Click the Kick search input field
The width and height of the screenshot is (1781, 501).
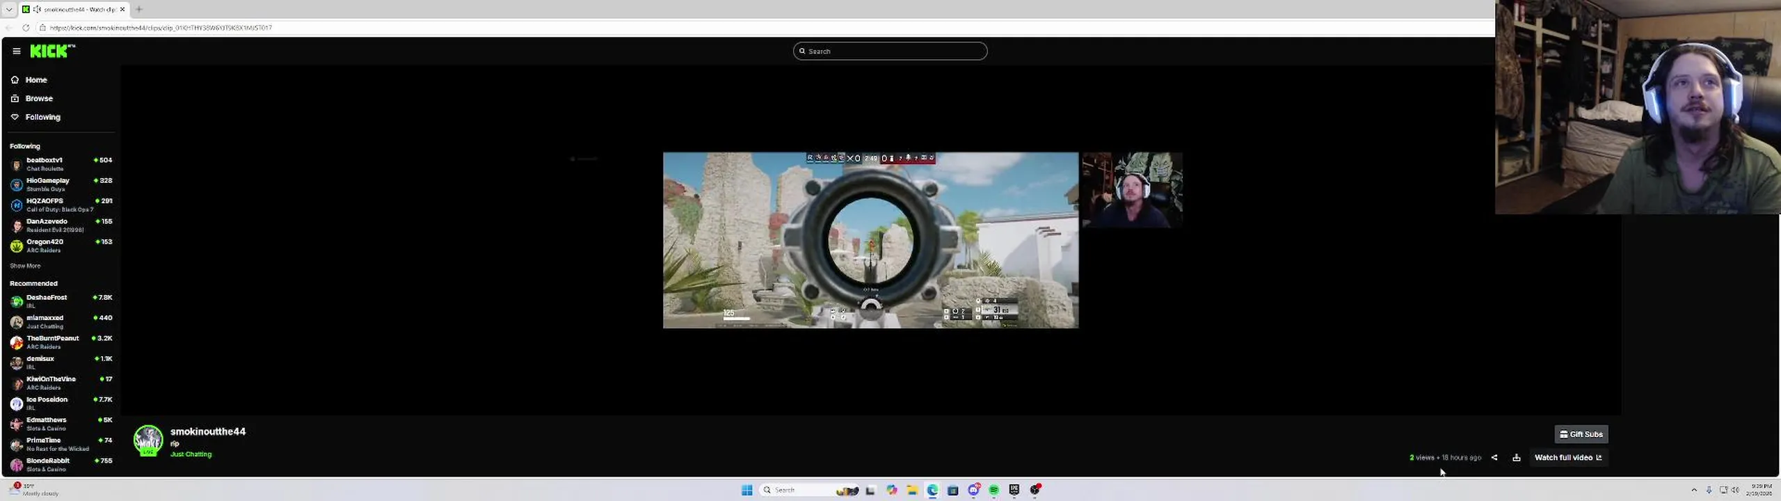tap(890, 51)
